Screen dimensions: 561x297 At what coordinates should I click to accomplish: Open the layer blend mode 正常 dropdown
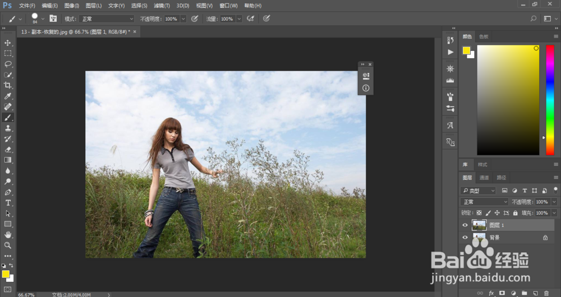(x=485, y=202)
